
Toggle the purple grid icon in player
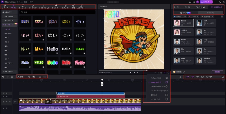[165, 73]
